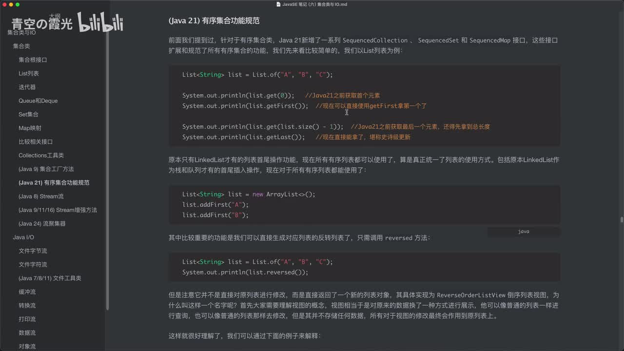The width and height of the screenshot is (624, 351).
Task: Select Collections工具类 in the outline
Action: click(41, 155)
